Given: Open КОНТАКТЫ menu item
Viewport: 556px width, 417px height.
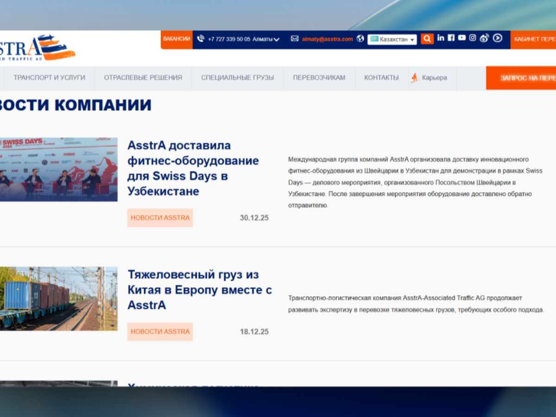Looking at the screenshot, I should point(381,78).
